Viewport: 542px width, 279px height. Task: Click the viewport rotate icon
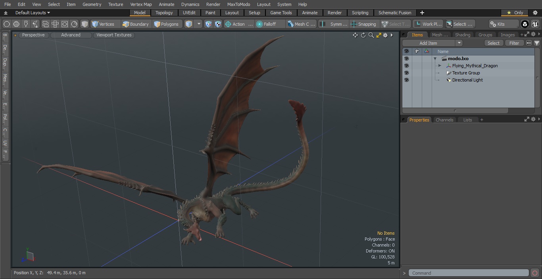coord(363,35)
